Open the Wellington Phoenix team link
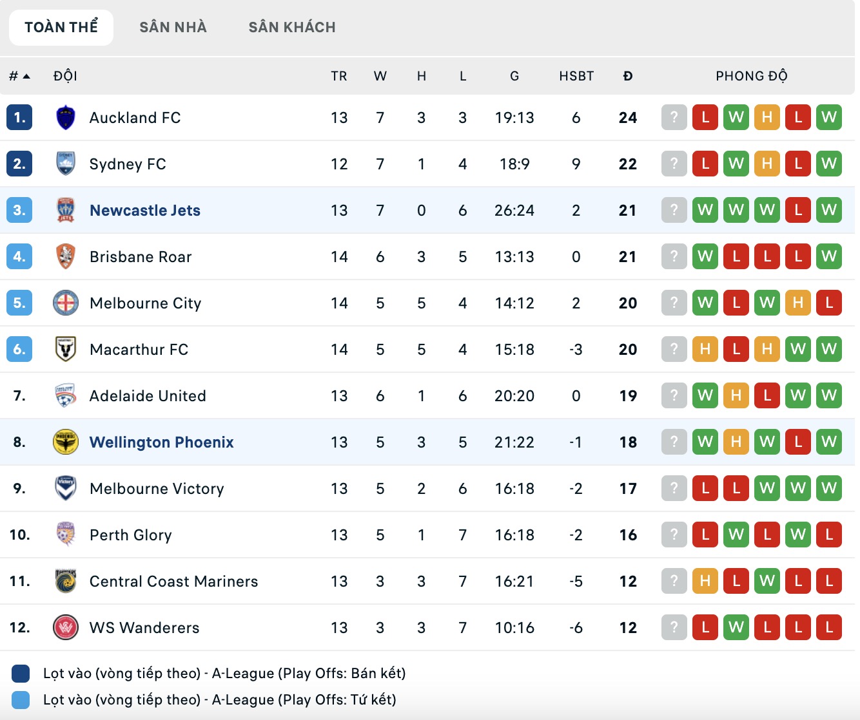Image resolution: width=860 pixels, height=720 pixels. coord(162,442)
